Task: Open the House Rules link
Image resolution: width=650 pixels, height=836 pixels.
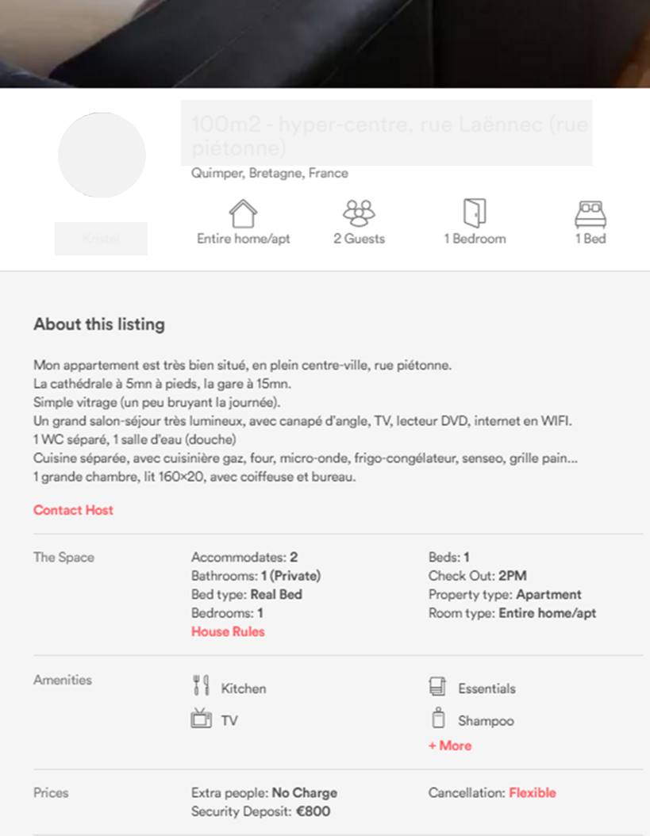Action: click(x=228, y=631)
